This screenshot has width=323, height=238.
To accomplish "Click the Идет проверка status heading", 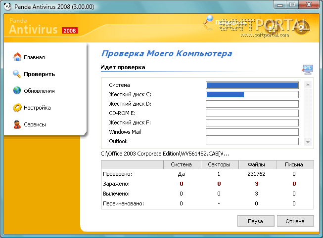I will [x=123, y=67].
